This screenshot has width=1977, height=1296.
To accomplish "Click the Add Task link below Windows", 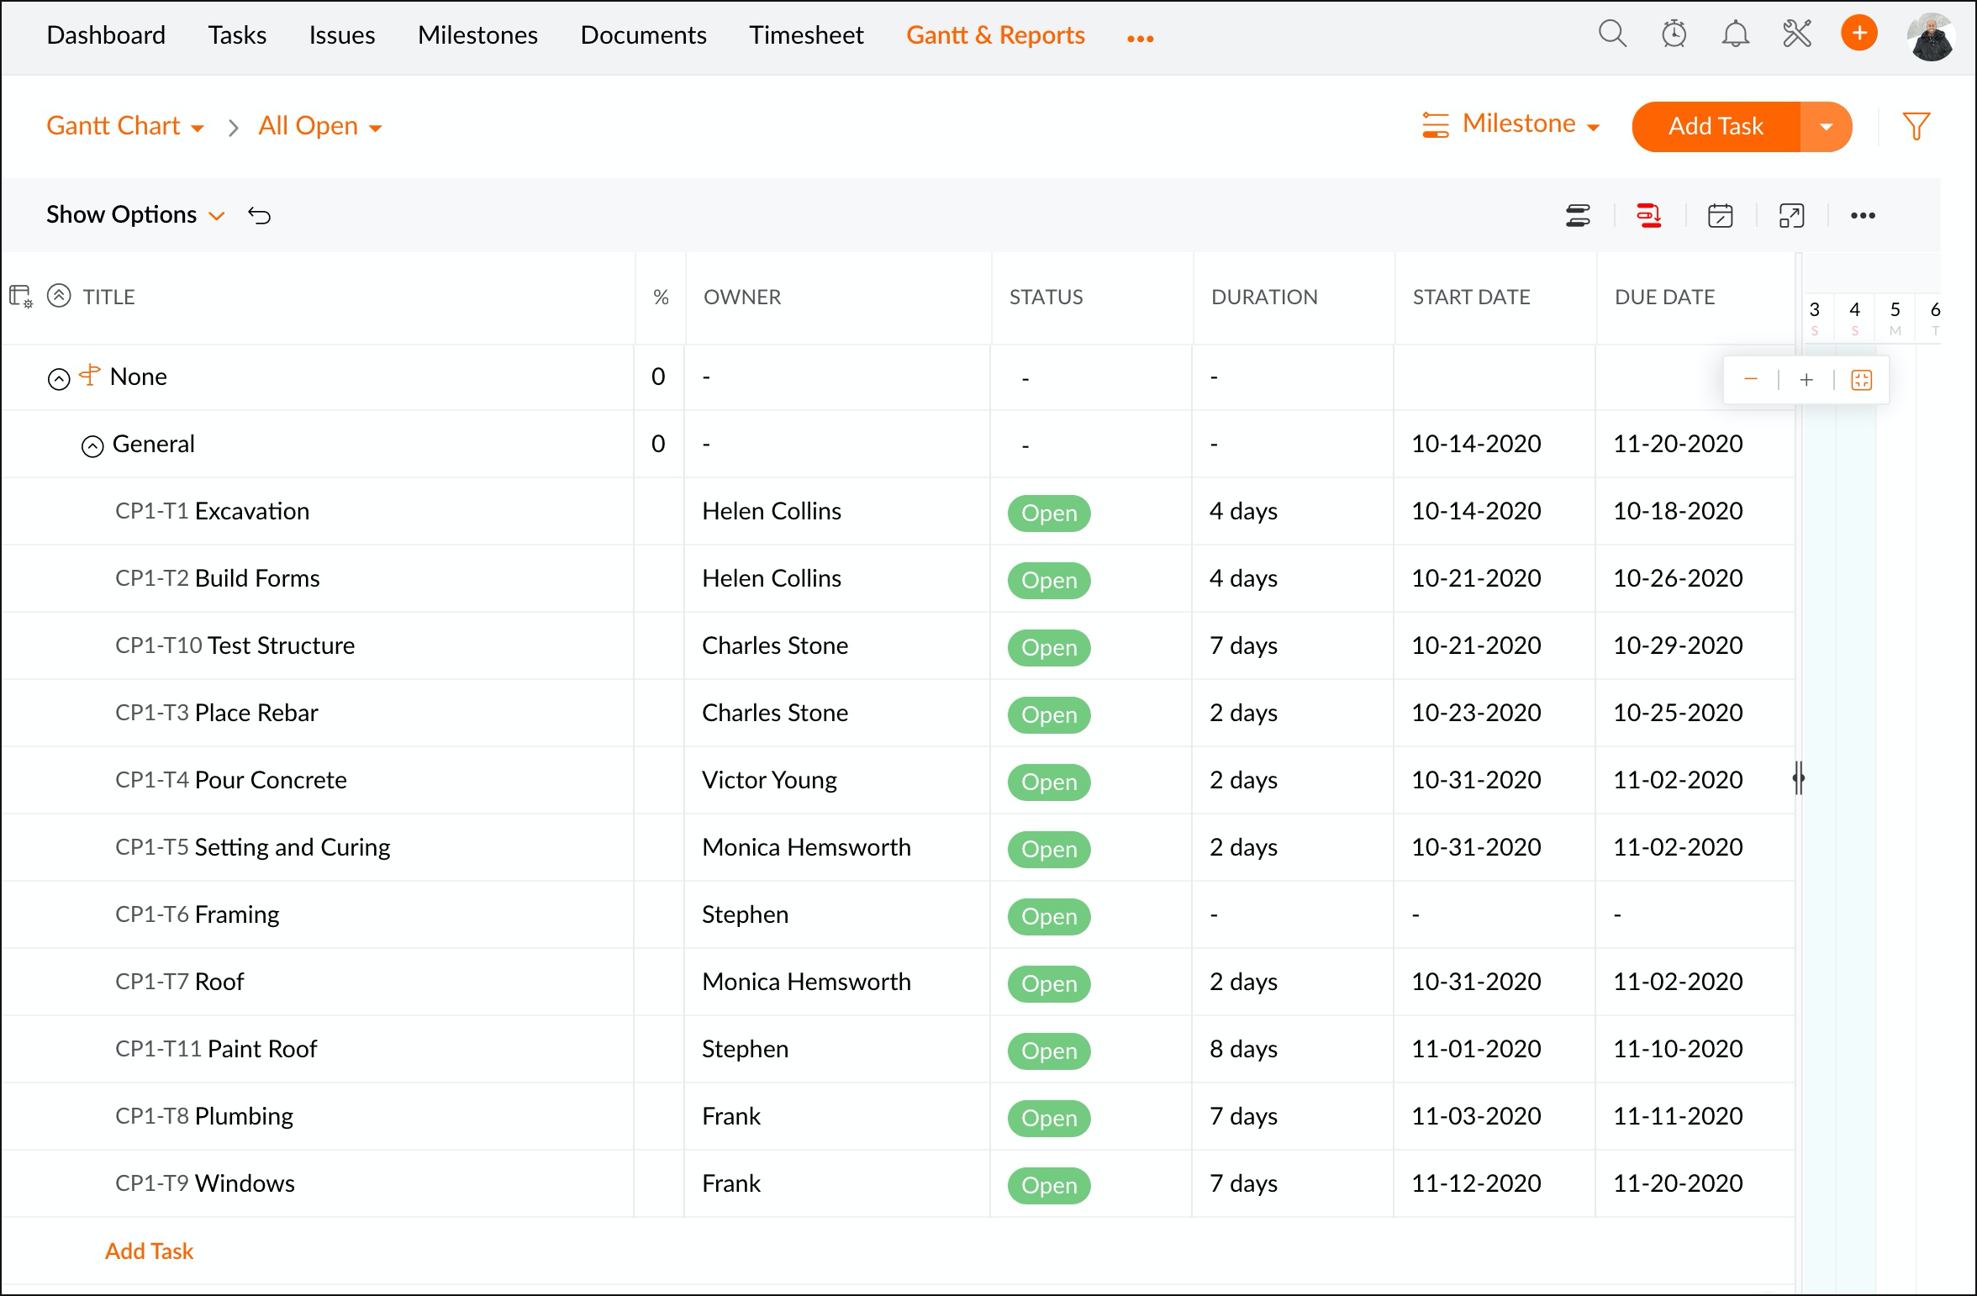I will 149,1251.
